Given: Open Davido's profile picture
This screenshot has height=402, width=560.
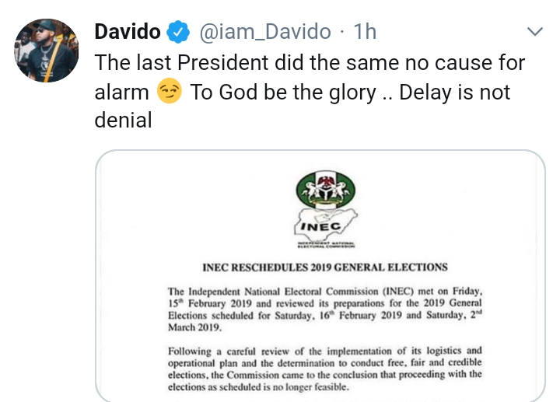Looking at the screenshot, I should coord(47,51).
